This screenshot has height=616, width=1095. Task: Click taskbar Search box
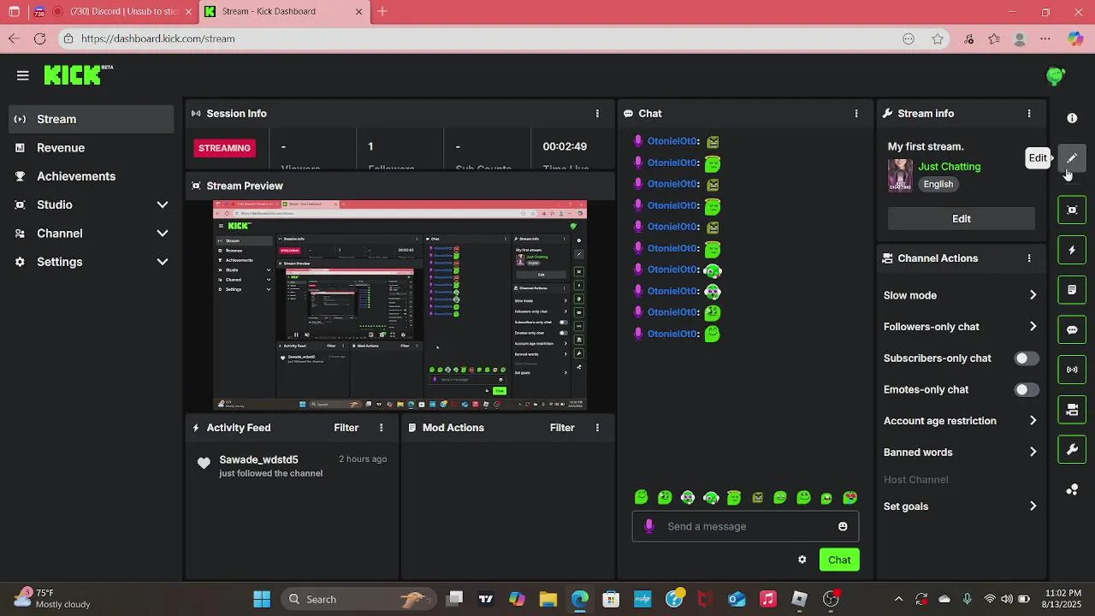click(357, 599)
